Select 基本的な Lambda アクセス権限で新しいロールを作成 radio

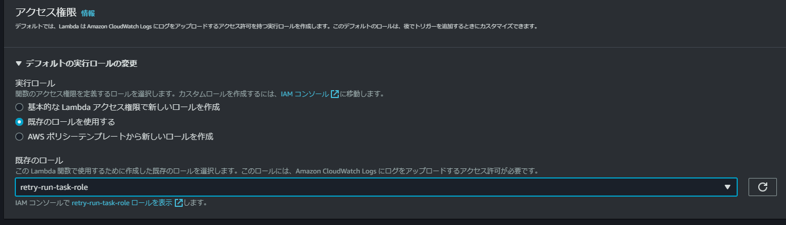click(19, 107)
